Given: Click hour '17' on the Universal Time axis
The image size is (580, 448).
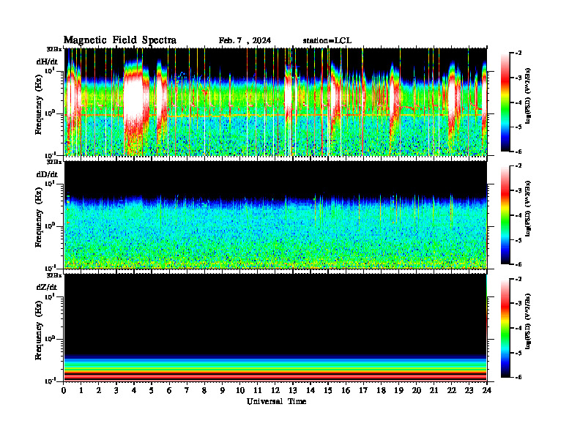Looking at the screenshot, I should tap(363, 391).
